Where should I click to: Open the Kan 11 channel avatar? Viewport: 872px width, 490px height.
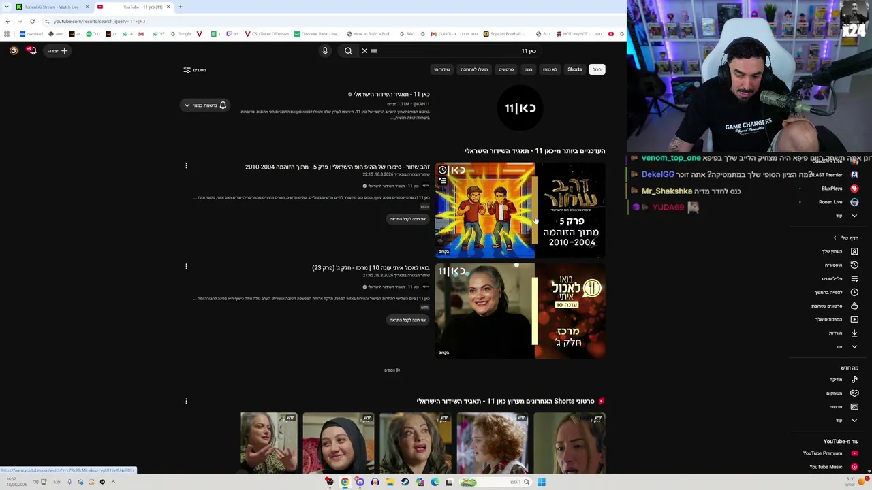pos(520,108)
